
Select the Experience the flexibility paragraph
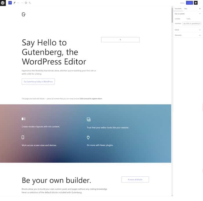point(59,72)
